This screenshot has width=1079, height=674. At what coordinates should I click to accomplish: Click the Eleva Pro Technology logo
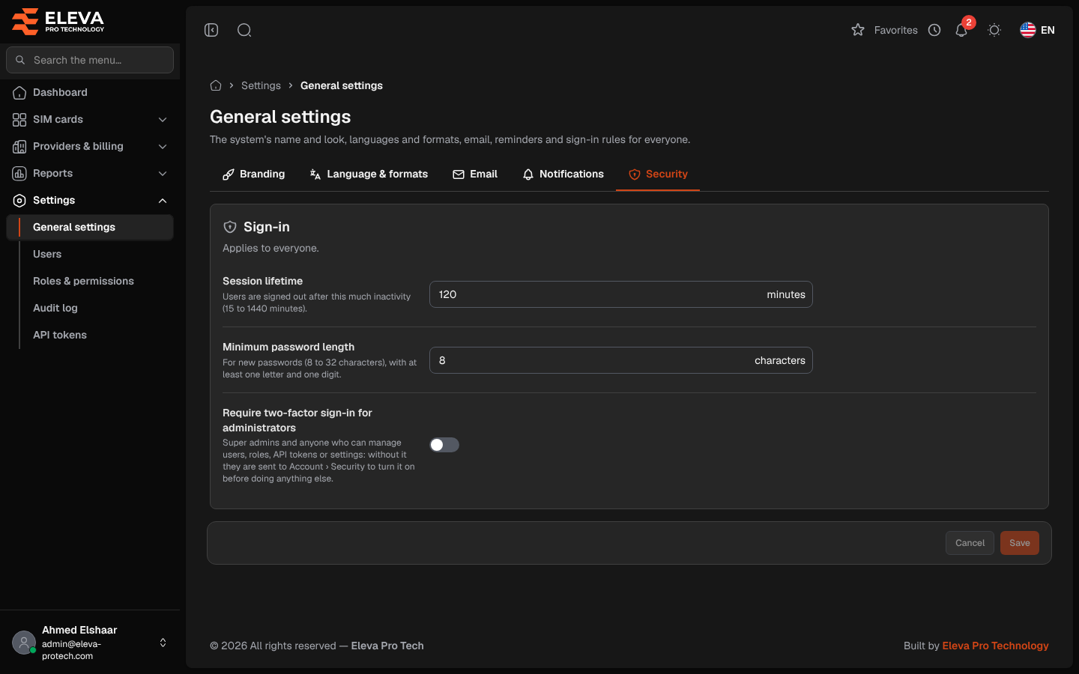[x=58, y=22]
